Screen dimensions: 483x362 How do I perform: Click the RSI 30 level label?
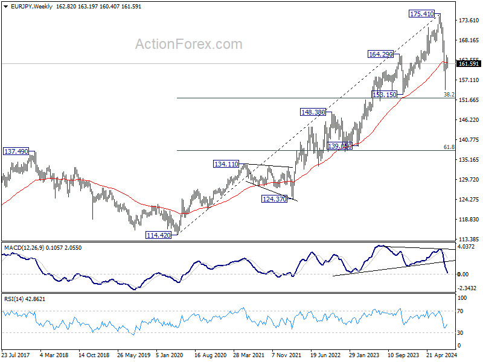460,333
